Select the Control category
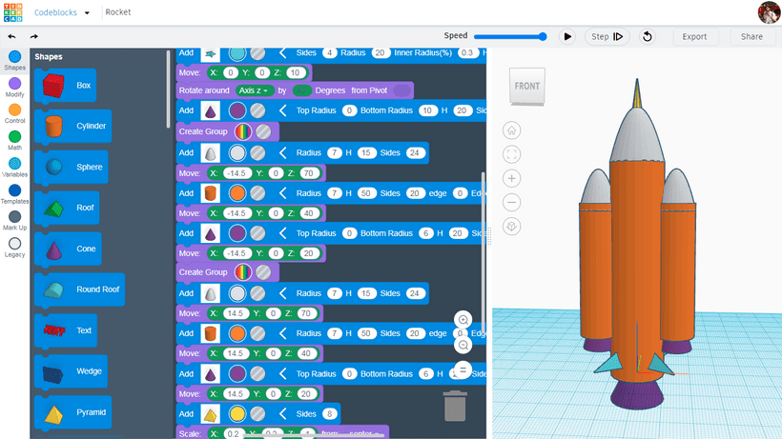The image size is (782, 439). pos(14,113)
